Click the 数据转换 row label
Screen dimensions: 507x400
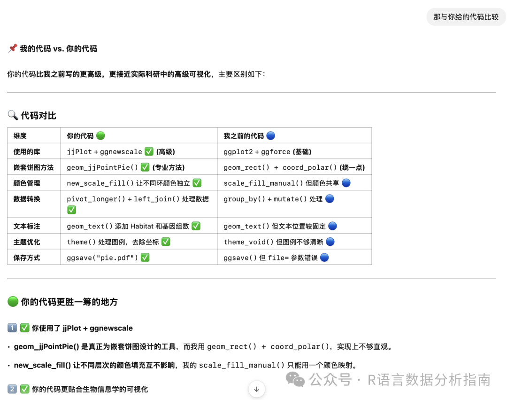pos(27,199)
